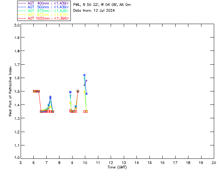
Task: Click x-axis tick label 19
Action: pos(201,163)
